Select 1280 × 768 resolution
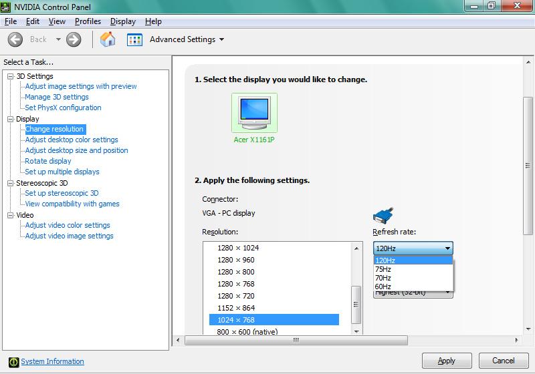The image size is (535, 374). 236,284
